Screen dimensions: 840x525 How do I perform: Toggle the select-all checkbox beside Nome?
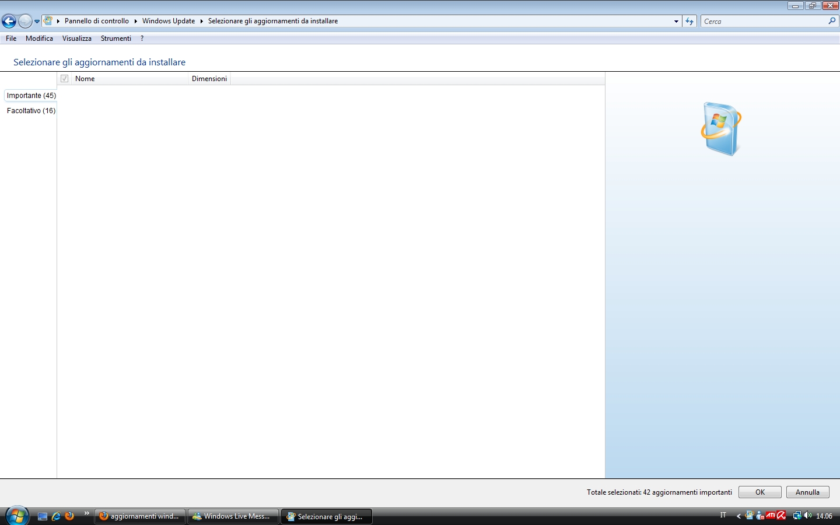point(65,79)
